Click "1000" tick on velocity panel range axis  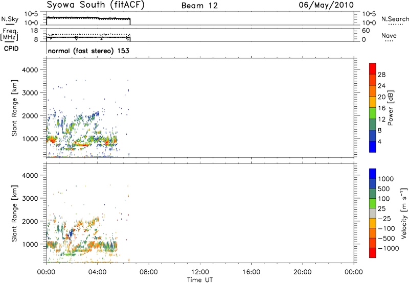click(x=30, y=244)
